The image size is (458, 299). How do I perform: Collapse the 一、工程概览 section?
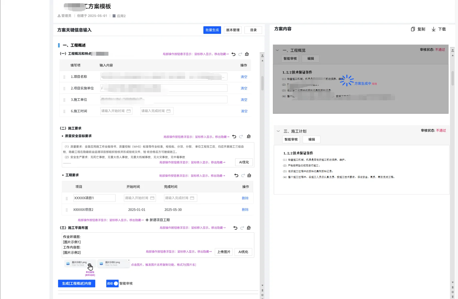pyautogui.click(x=277, y=50)
